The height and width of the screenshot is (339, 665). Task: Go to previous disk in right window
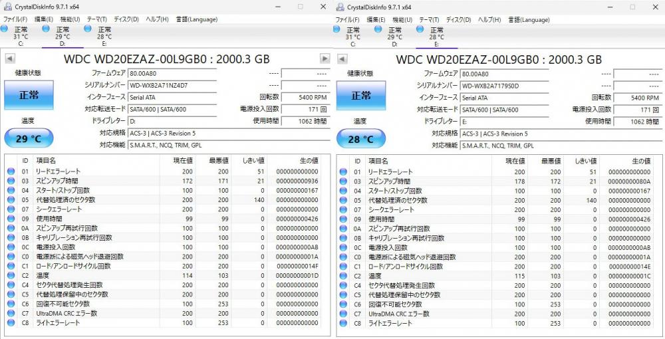pyautogui.click(x=342, y=59)
